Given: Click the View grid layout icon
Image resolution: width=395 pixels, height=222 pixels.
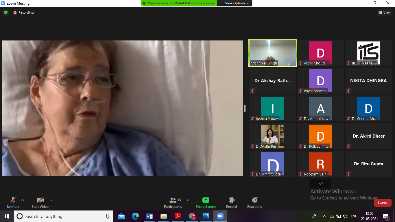Looking at the screenshot, I should click(x=380, y=12).
